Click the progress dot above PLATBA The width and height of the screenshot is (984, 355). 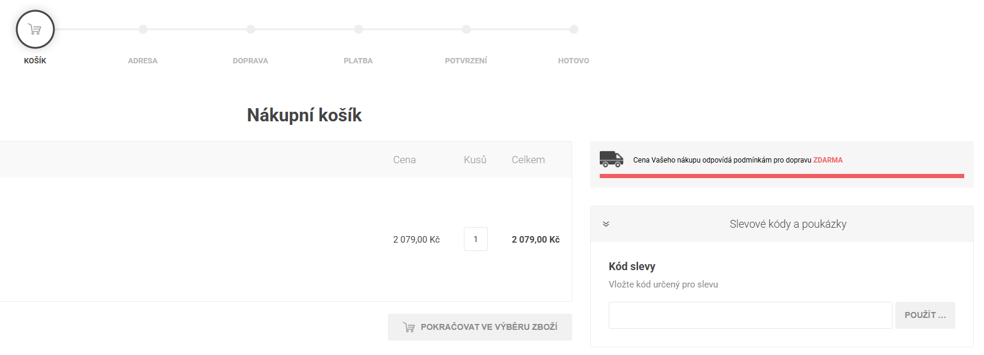pos(359,29)
